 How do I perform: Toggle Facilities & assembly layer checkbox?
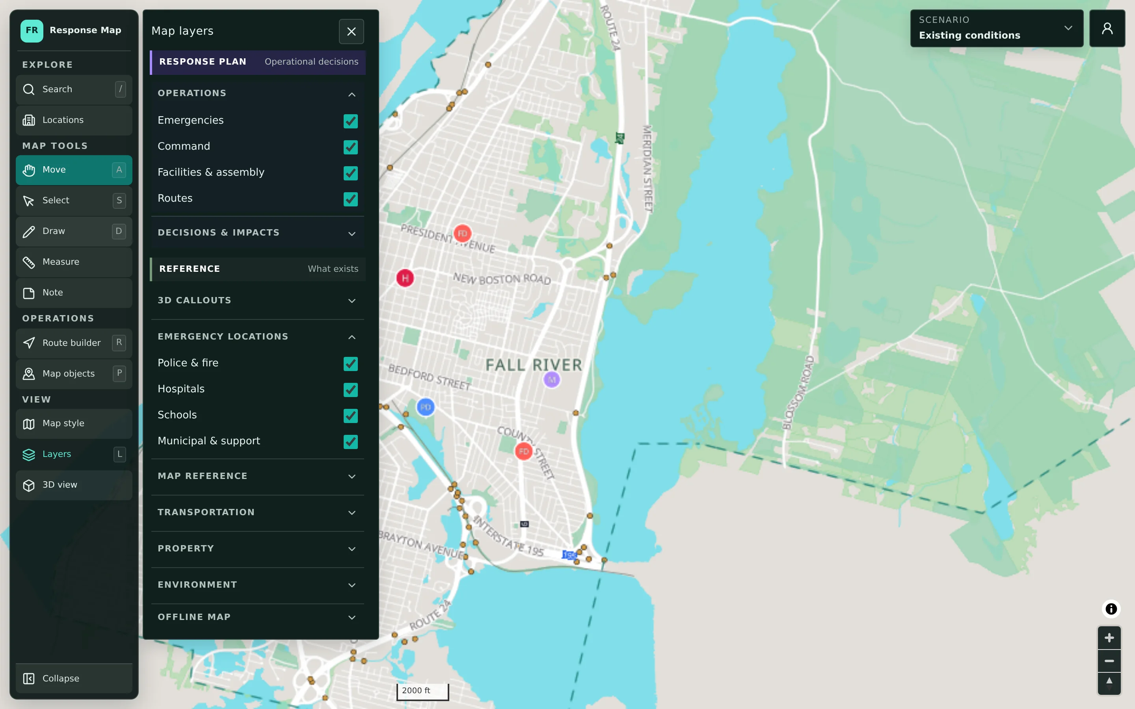point(350,173)
